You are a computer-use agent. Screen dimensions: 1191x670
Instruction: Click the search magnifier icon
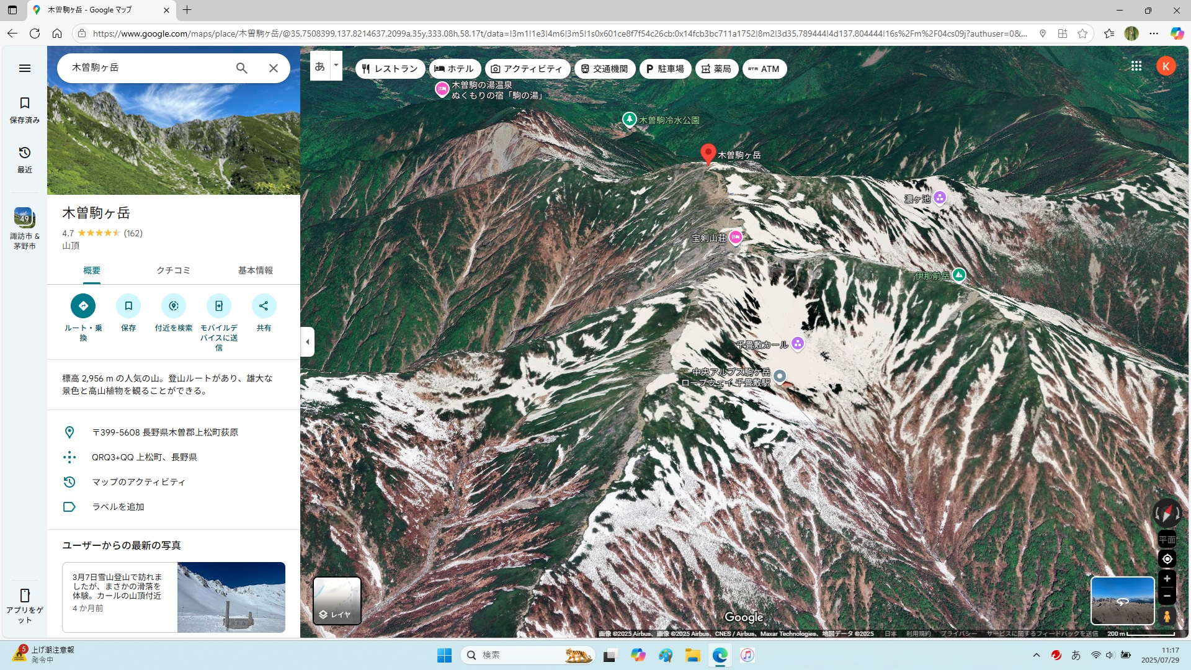pos(242,68)
